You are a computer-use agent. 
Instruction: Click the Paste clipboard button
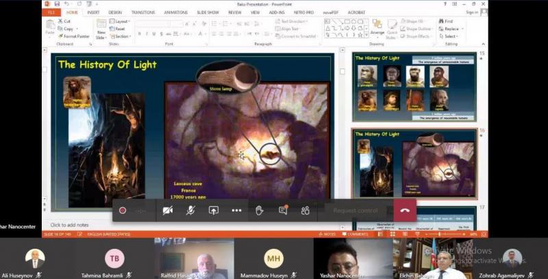point(50,28)
